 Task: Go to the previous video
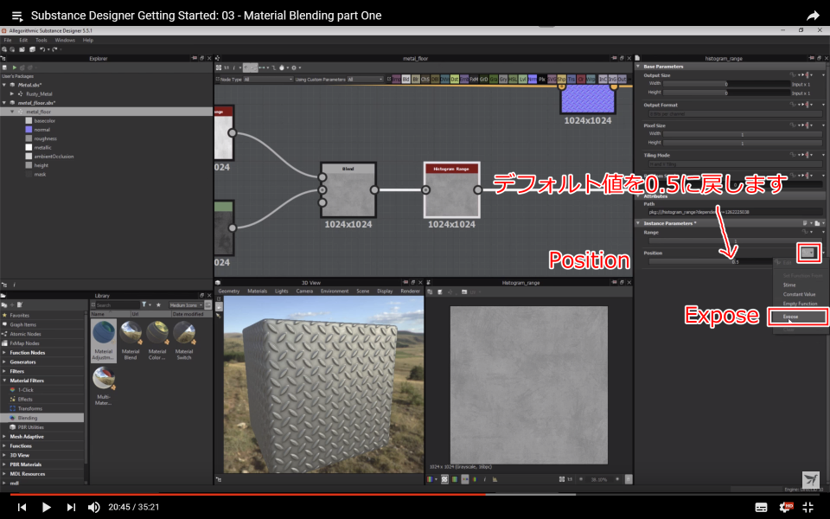22,508
